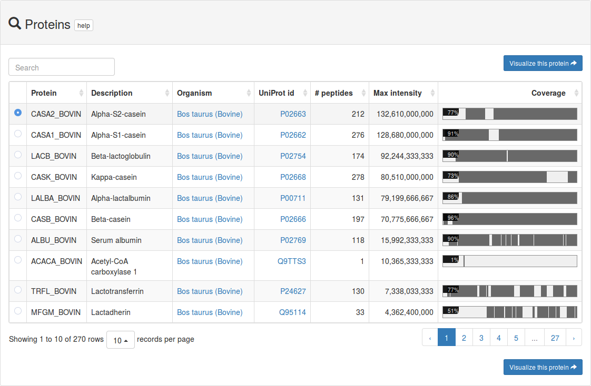Click the coverage bar for TRFL_BOVIN

pos(509,291)
